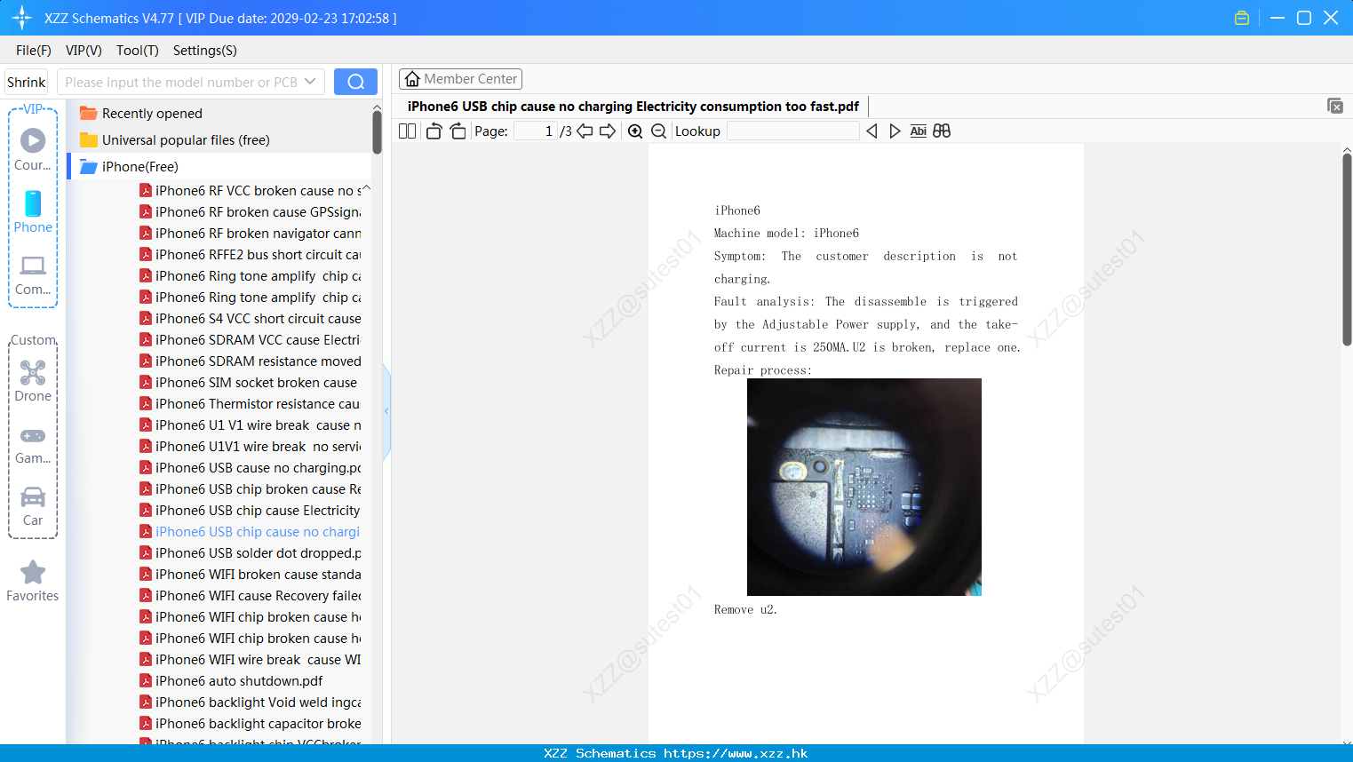This screenshot has height=762, width=1353.
Task: Open iPhone6 U1V1 wire break no service file
Action: (251, 447)
